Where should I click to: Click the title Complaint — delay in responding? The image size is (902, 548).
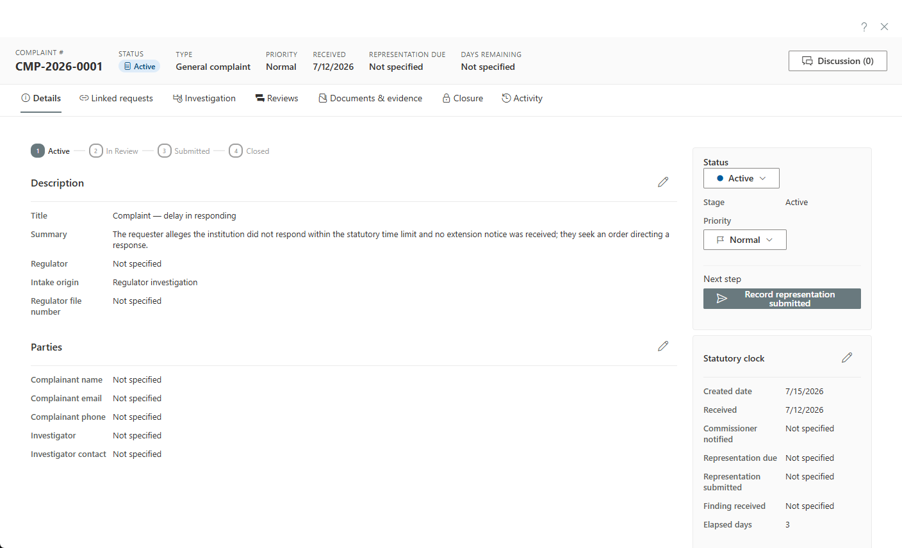click(174, 216)
